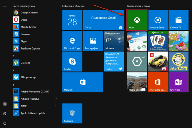The height and width of the screenshot is (128, 192).
Task: Launch the Candy Crush game tile
Action: [179, 41]
